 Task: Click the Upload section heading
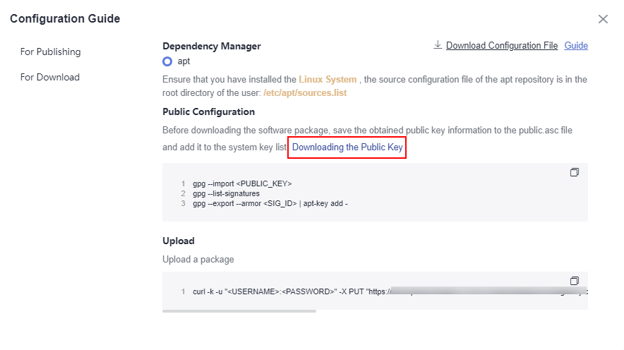pyautogui.click(x=179, y=241)
